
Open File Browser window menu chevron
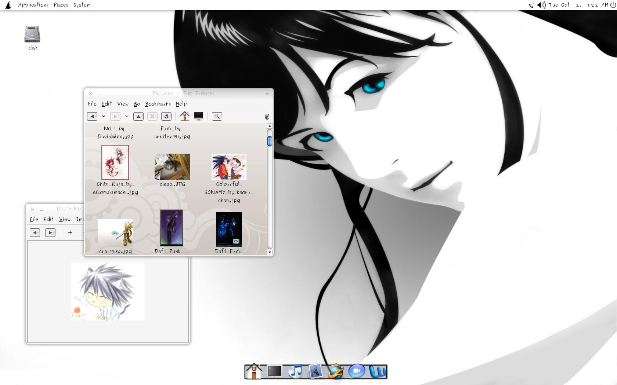coord(267,93)
